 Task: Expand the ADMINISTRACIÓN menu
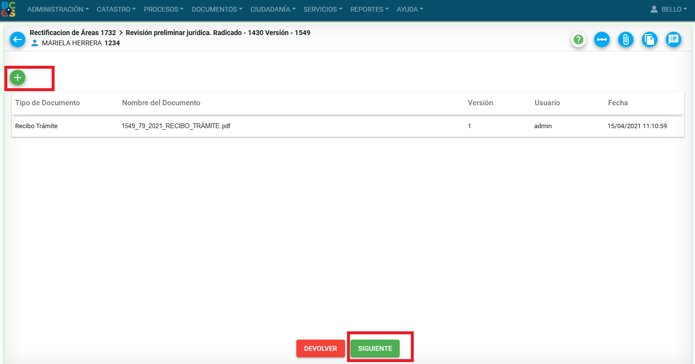(58, 9)
